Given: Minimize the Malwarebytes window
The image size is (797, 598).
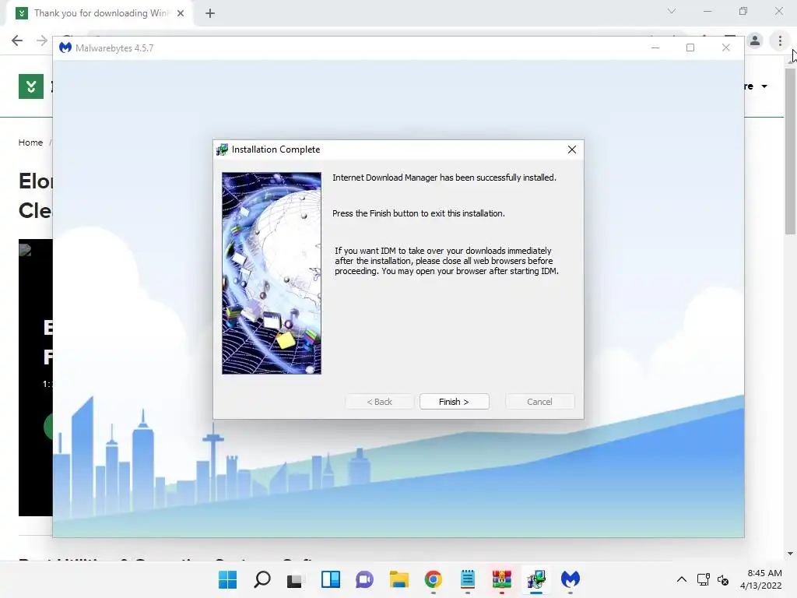Looking at the screenshot, I should (x=655, y=47).
